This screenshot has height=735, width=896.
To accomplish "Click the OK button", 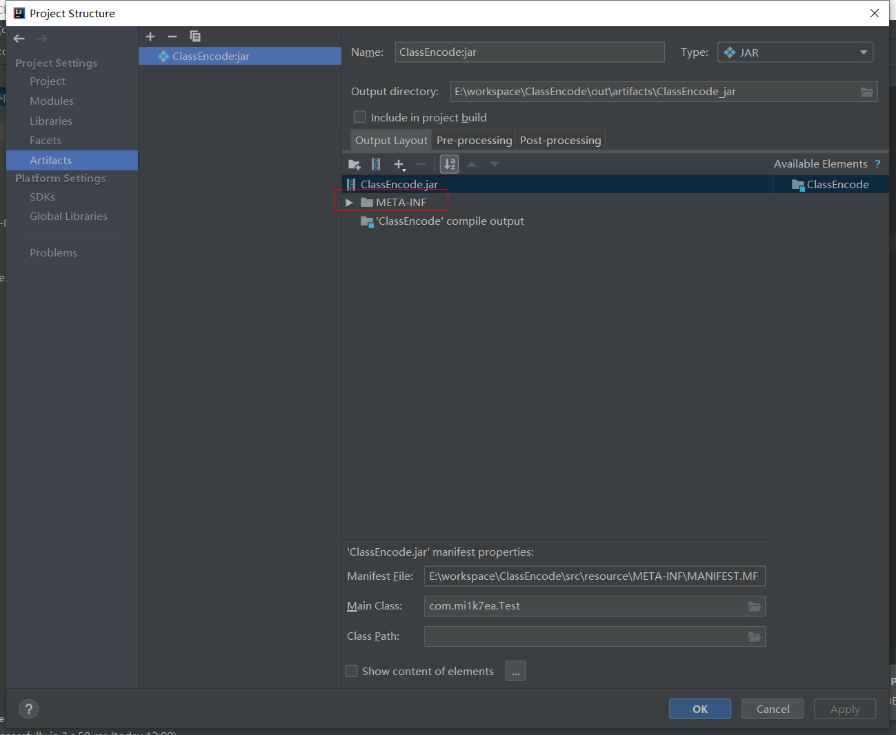I will tap(699, 709).
